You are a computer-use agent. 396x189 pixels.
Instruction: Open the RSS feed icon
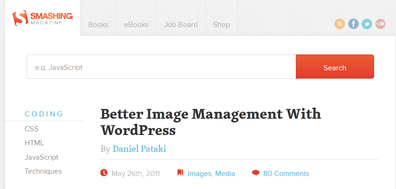pos(340,24)
